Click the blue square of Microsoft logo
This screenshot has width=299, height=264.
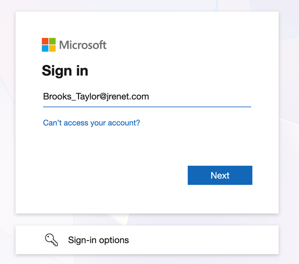pos(45,48)
